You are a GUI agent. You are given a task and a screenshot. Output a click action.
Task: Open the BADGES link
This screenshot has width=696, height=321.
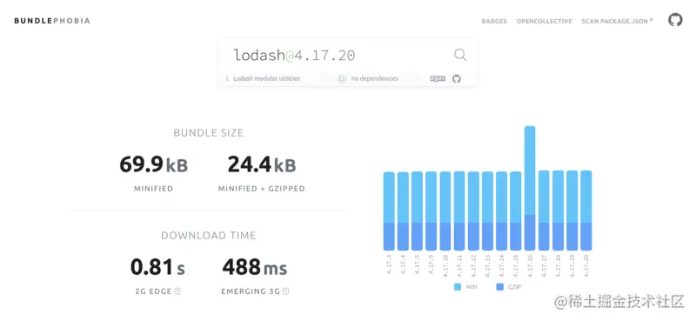[494, 21]
